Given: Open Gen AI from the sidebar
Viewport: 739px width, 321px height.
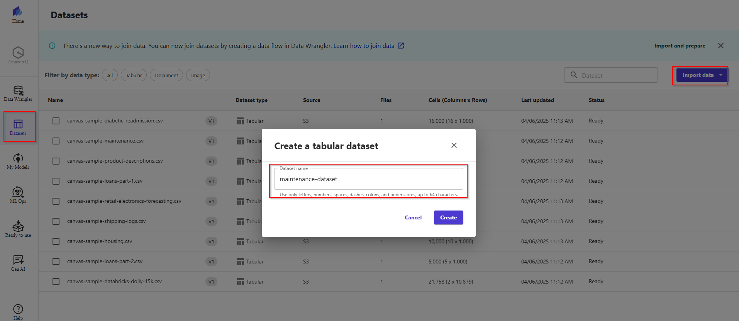Looking at the screenshot, I should [x=18, y=263].
